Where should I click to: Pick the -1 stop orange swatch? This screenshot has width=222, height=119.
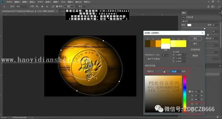158,43
